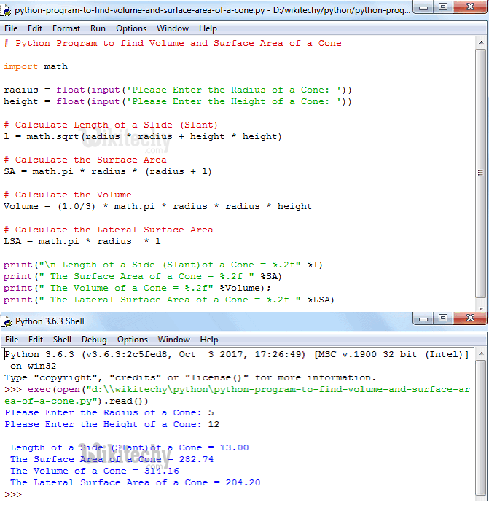Open the Window menu in Python Shell
489x505 pixels.
pos(174,340)
